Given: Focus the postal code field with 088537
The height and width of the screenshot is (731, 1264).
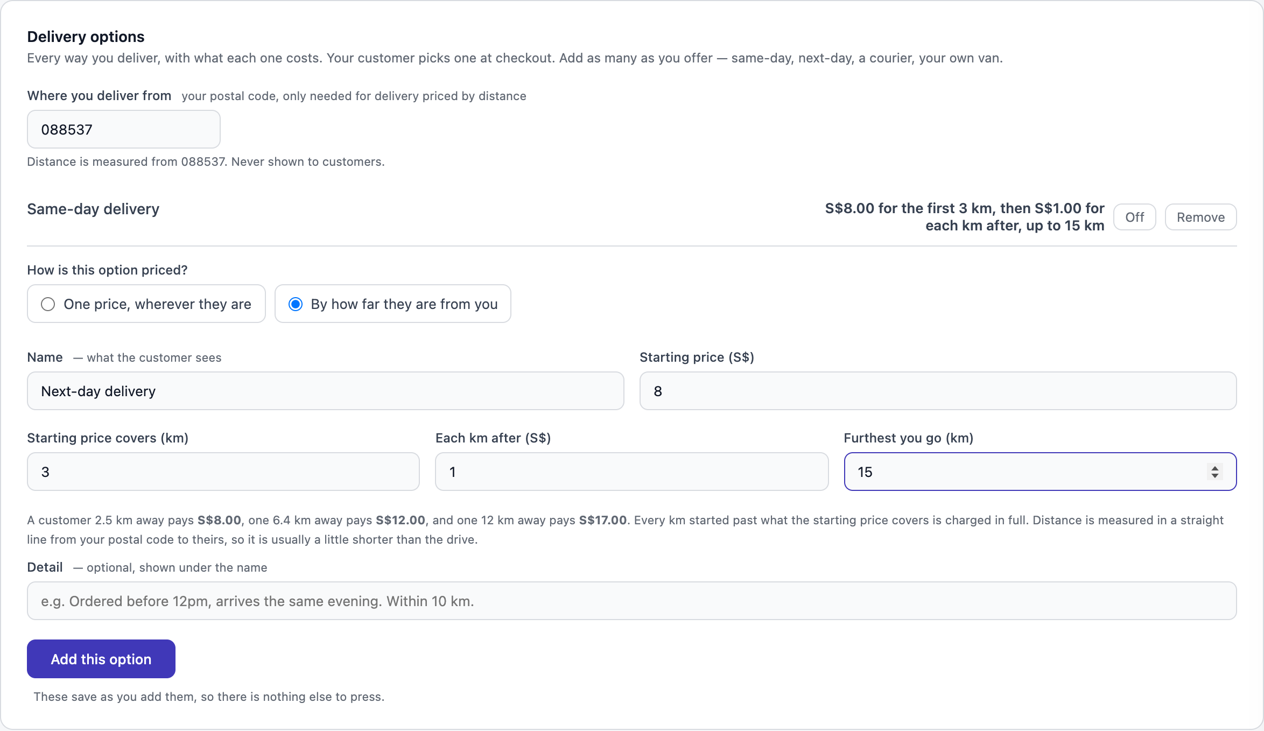Looking at the screenshot, I should 124,129.
